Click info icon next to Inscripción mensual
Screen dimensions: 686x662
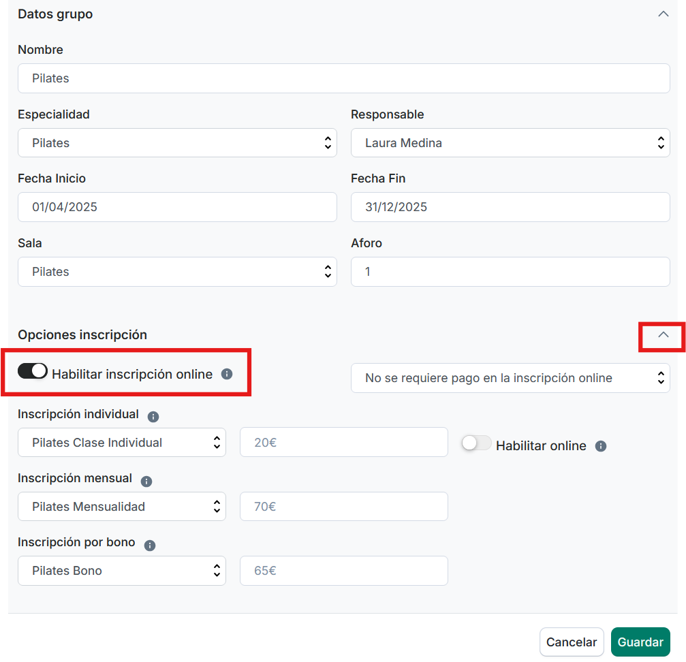point(146,481)
